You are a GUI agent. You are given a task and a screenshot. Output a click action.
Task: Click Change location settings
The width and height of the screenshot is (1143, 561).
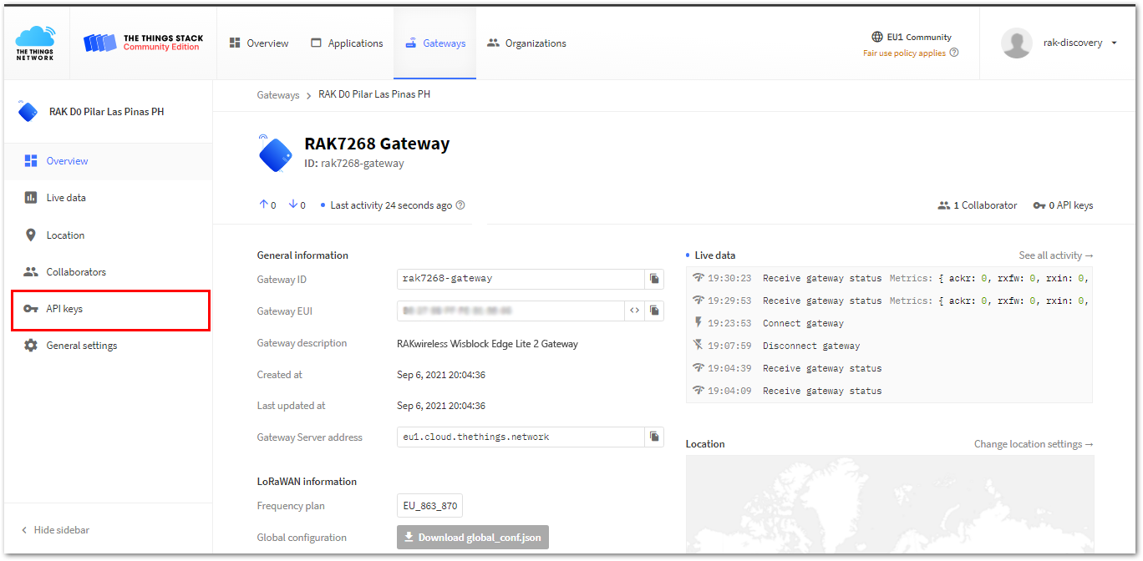tap(1034, 443)
